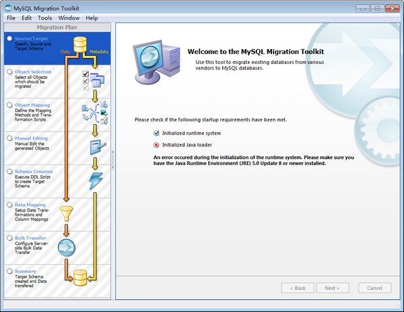The image size is (404, 312).
Task: Select the Schema Creation step radio button
Action: [x=9, y=171]
